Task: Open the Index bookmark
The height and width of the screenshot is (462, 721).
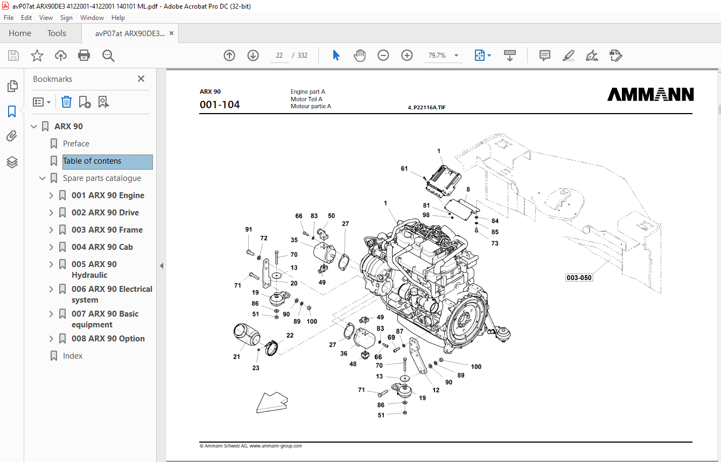Action: pos(73,356)
